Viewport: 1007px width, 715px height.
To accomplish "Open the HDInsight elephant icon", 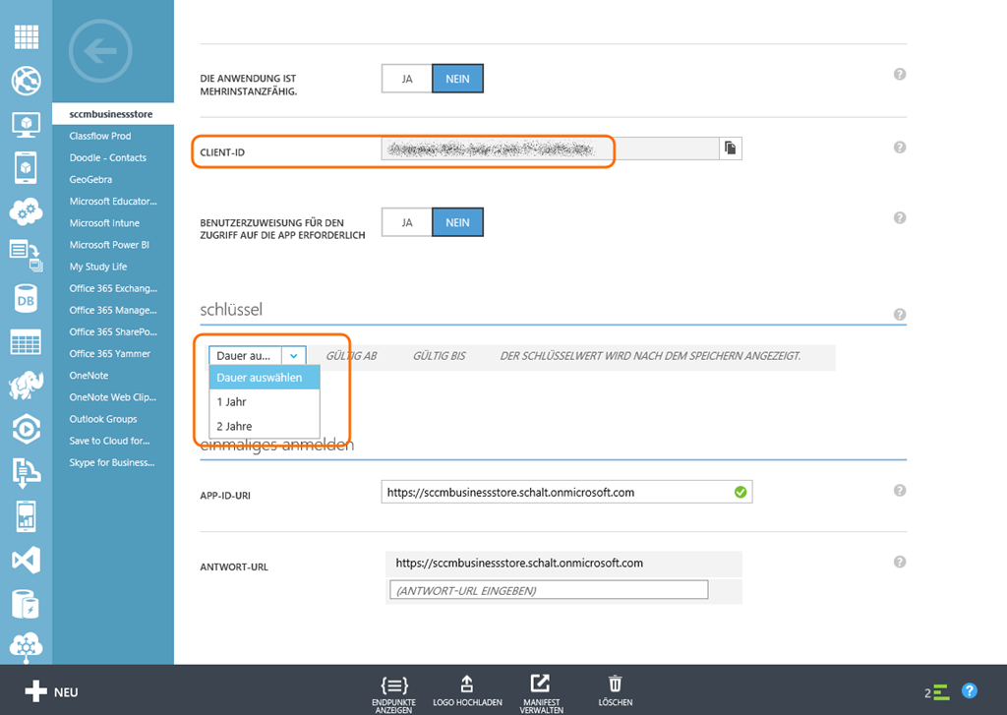I will point(26,386).
